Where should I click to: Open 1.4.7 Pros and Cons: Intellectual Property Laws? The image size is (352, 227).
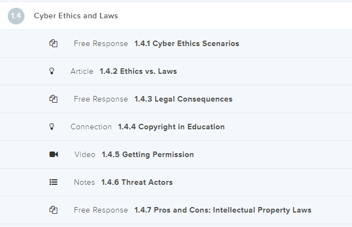[222, 210]
